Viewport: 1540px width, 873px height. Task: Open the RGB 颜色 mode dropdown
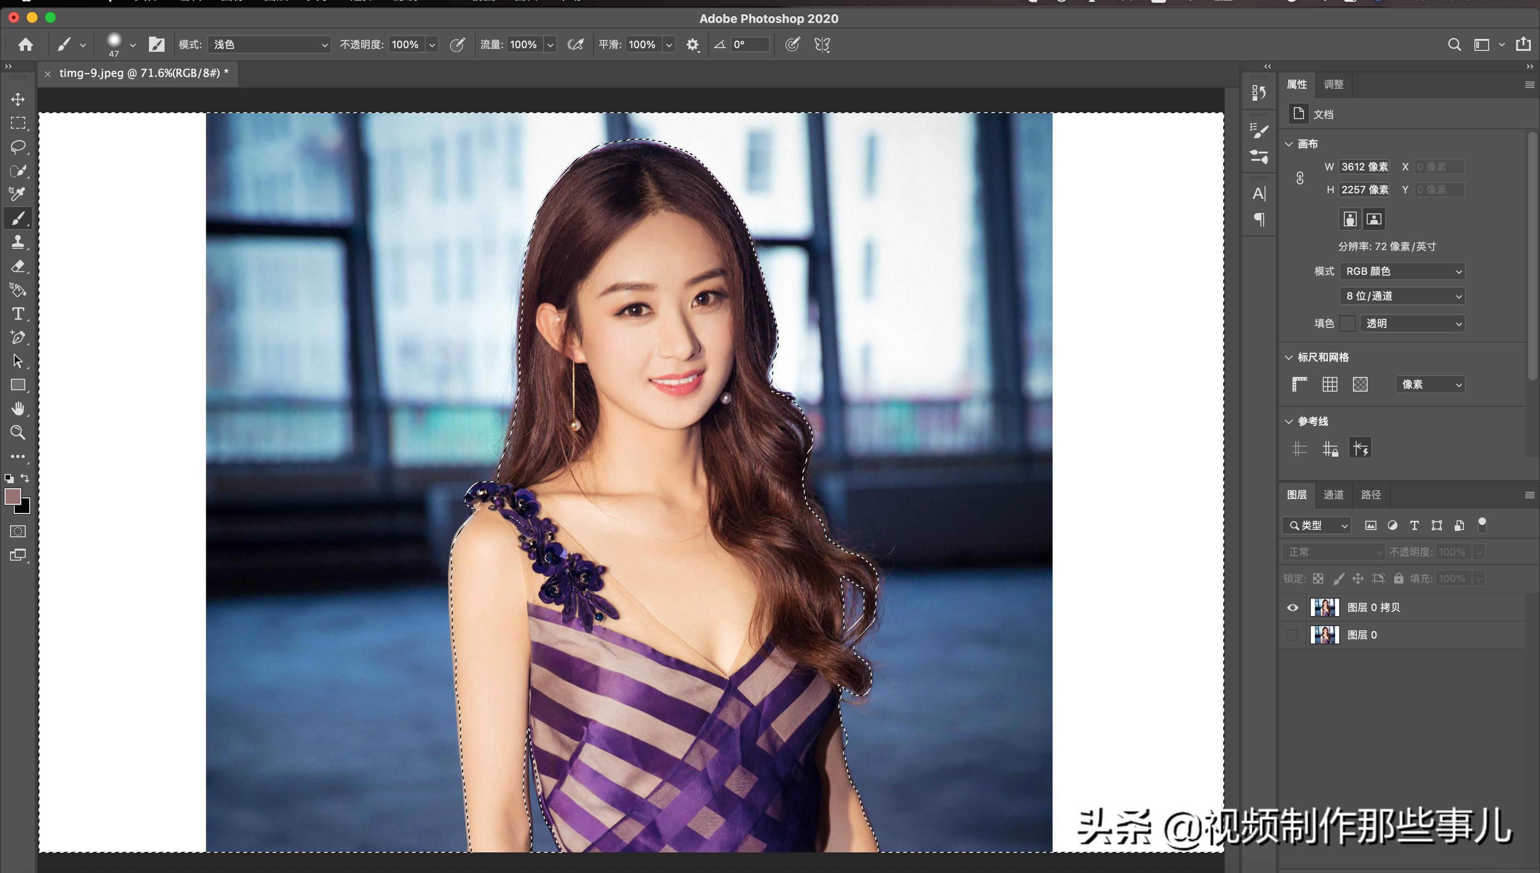(1402, 272)
